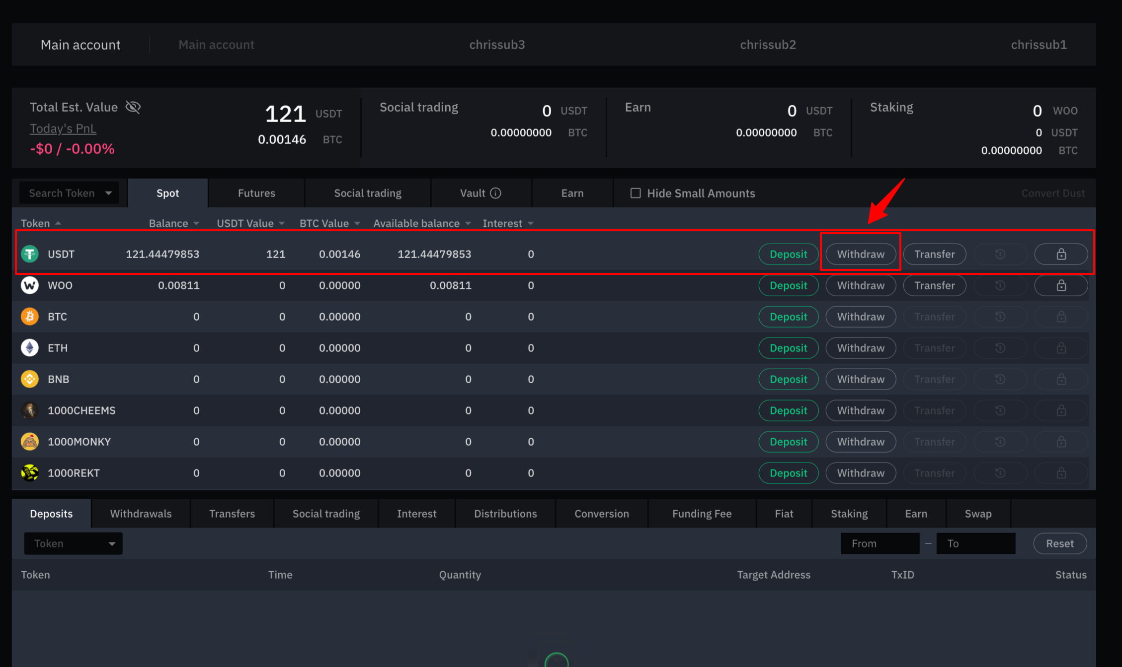Click Transfer for WOO
The height and width of the screenshot is (667, 1122).
click(934, 285)
